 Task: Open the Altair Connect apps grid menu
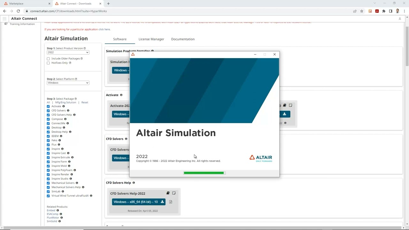(x=4, y=19)
